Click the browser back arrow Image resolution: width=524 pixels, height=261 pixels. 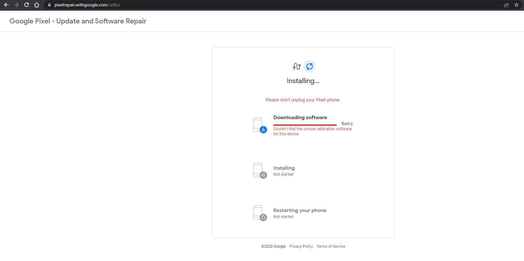click(x=6, y=5)
